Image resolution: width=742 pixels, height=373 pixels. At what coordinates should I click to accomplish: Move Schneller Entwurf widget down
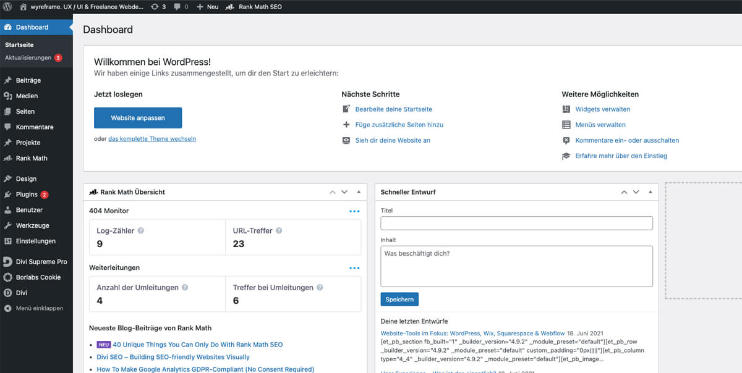[636, 192]
